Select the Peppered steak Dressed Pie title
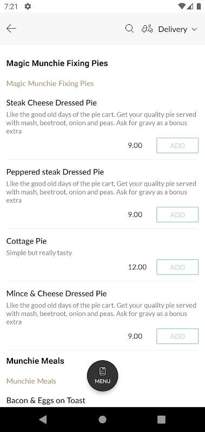 55,172
